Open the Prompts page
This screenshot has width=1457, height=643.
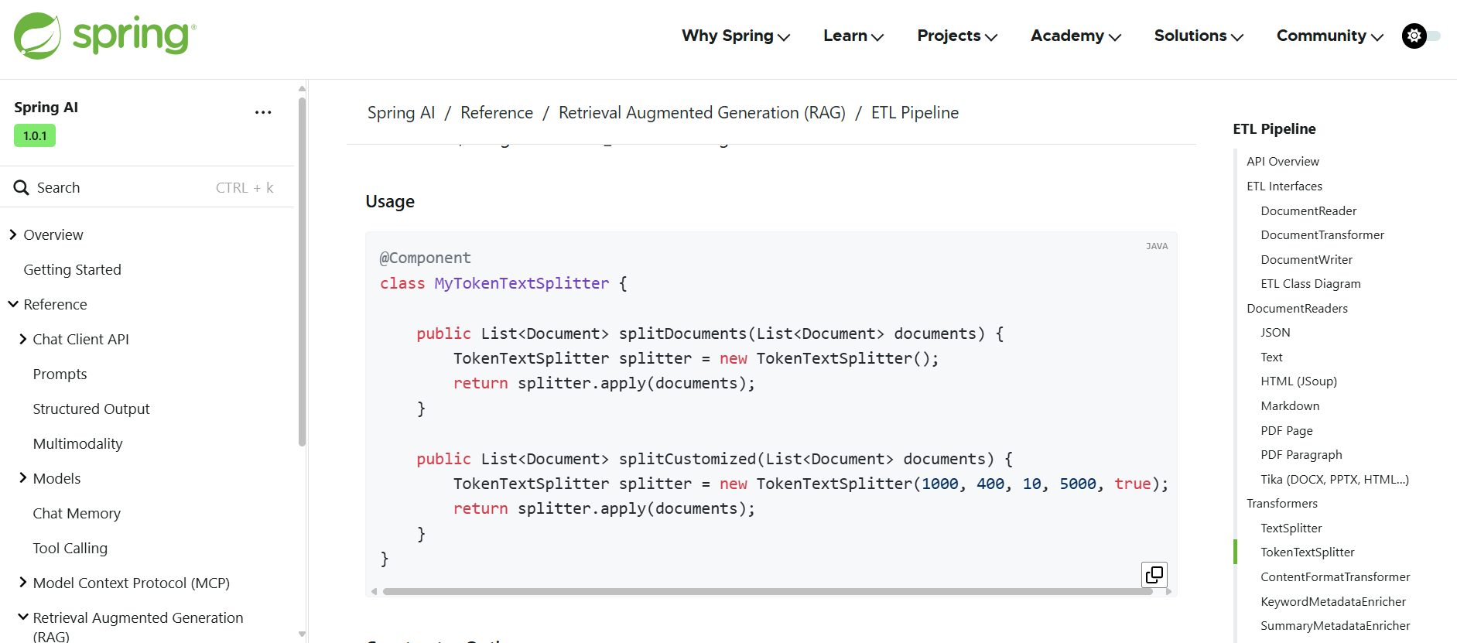click(60, 374)
